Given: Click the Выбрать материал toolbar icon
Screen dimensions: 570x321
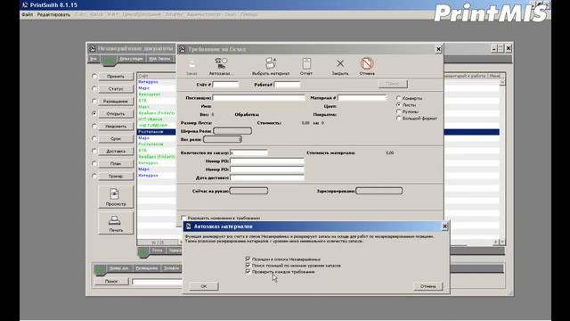Looking at the screenshot, I should [x=271, y=63].
